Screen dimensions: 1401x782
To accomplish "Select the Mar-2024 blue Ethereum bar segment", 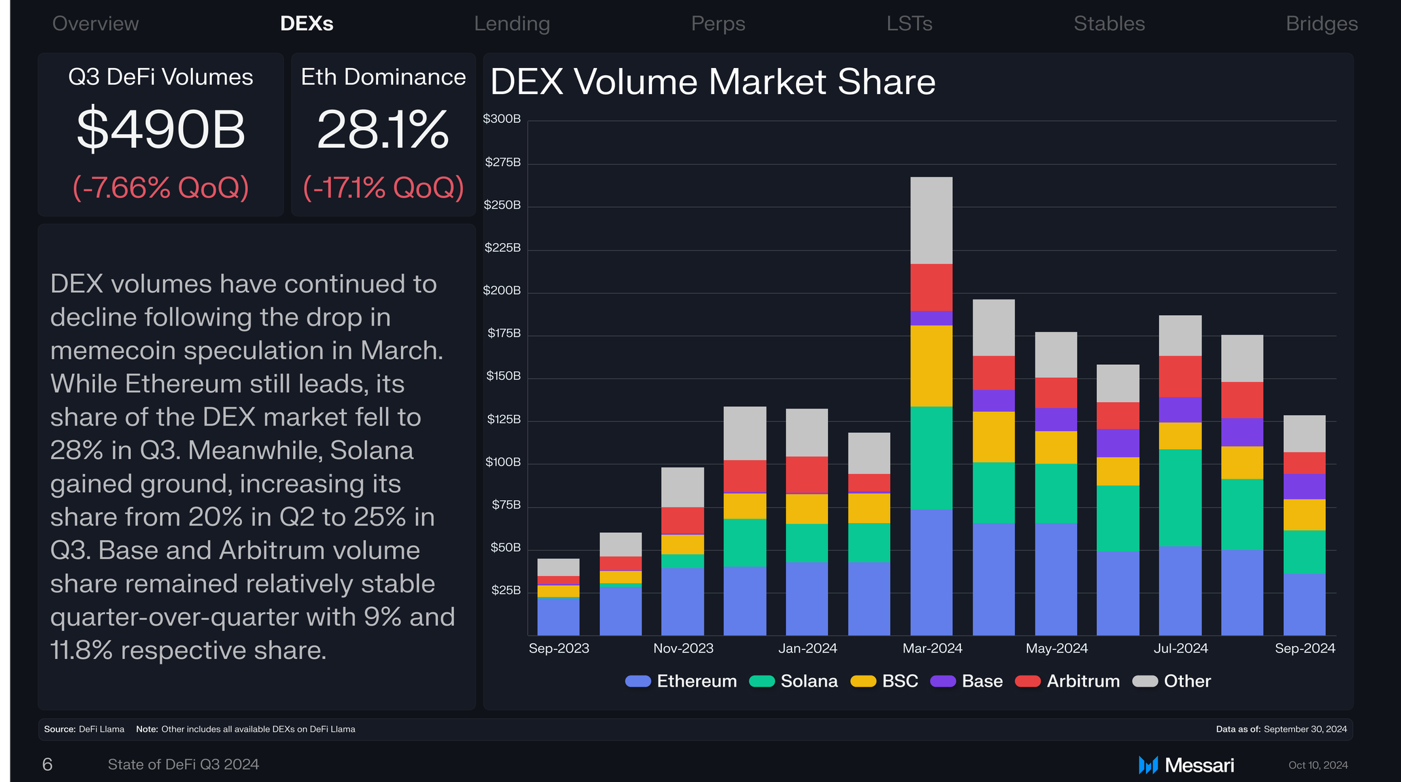I will pos(931,573).
